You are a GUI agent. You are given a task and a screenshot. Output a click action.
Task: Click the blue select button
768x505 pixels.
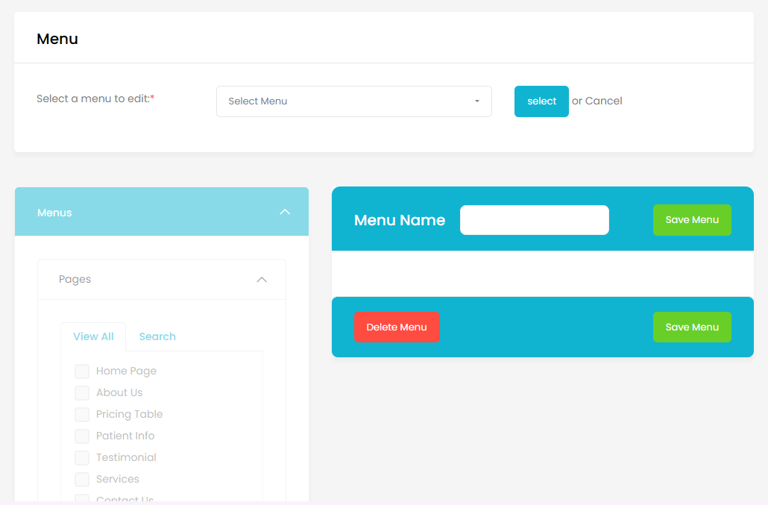point(541,101)
